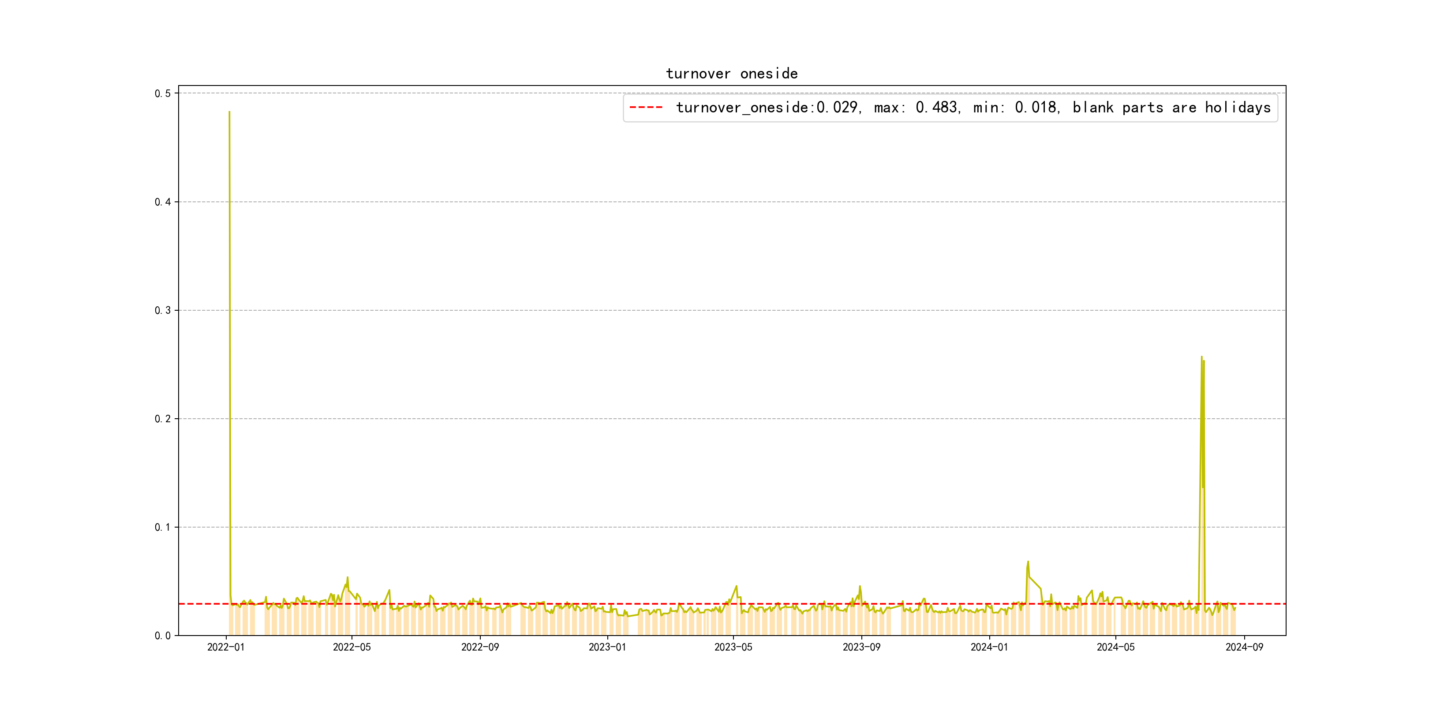Screen dimensions: 1429x714
Task: Click the 2022-09 x-axis label
Action: pyautogui.click(x=480, y=647)
